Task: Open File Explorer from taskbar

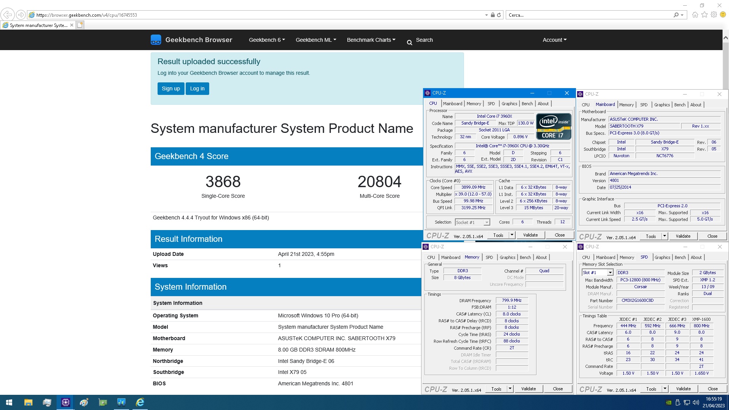Action: pyautogui.click(x=28, y=402)
